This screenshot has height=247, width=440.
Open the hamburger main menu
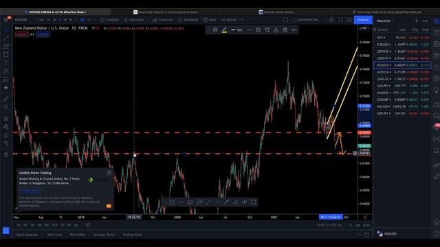(6, 20)
